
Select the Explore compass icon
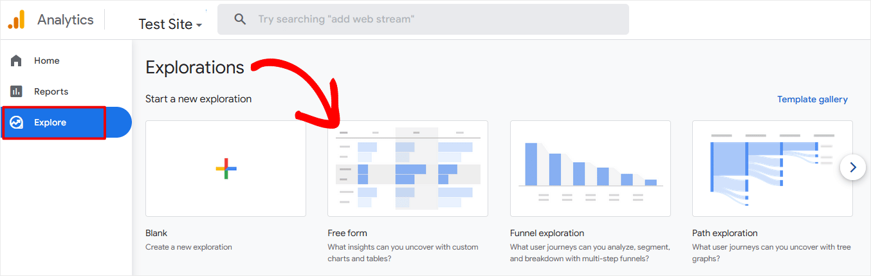[x=16, y=122]
